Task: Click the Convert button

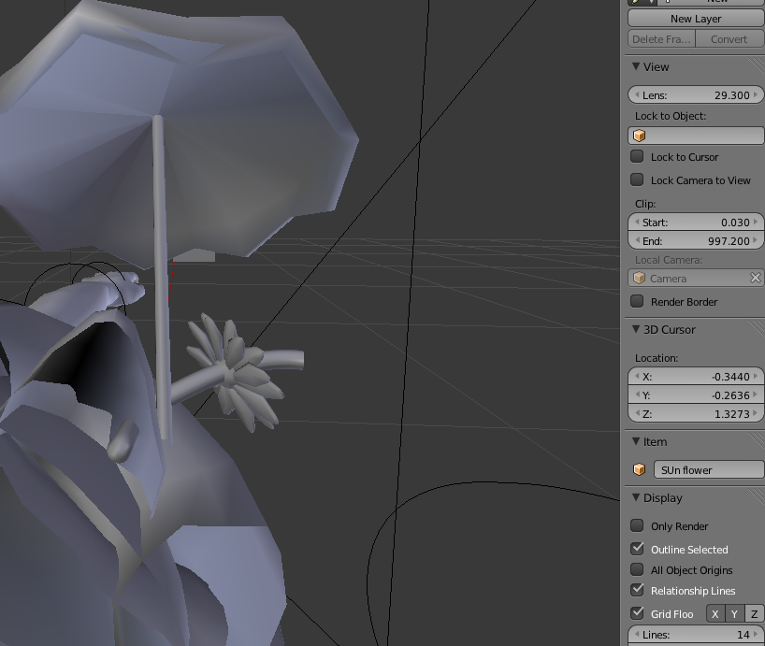Action: point(729,39)
